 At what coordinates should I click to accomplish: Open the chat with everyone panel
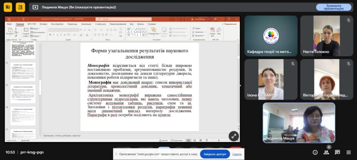point(337,152)
